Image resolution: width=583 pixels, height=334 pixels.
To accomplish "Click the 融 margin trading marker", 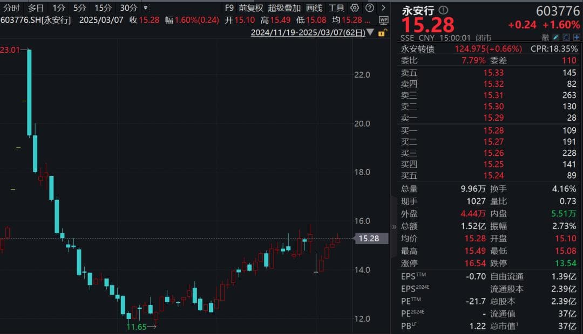I will pyautogui.click(x=545, y=37).
